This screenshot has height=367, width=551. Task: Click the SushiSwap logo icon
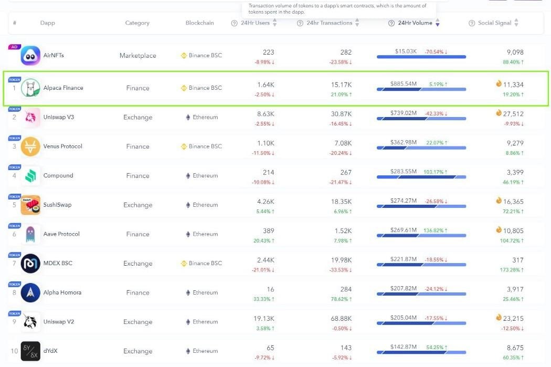pyautogui.click(x=30, y=205)
